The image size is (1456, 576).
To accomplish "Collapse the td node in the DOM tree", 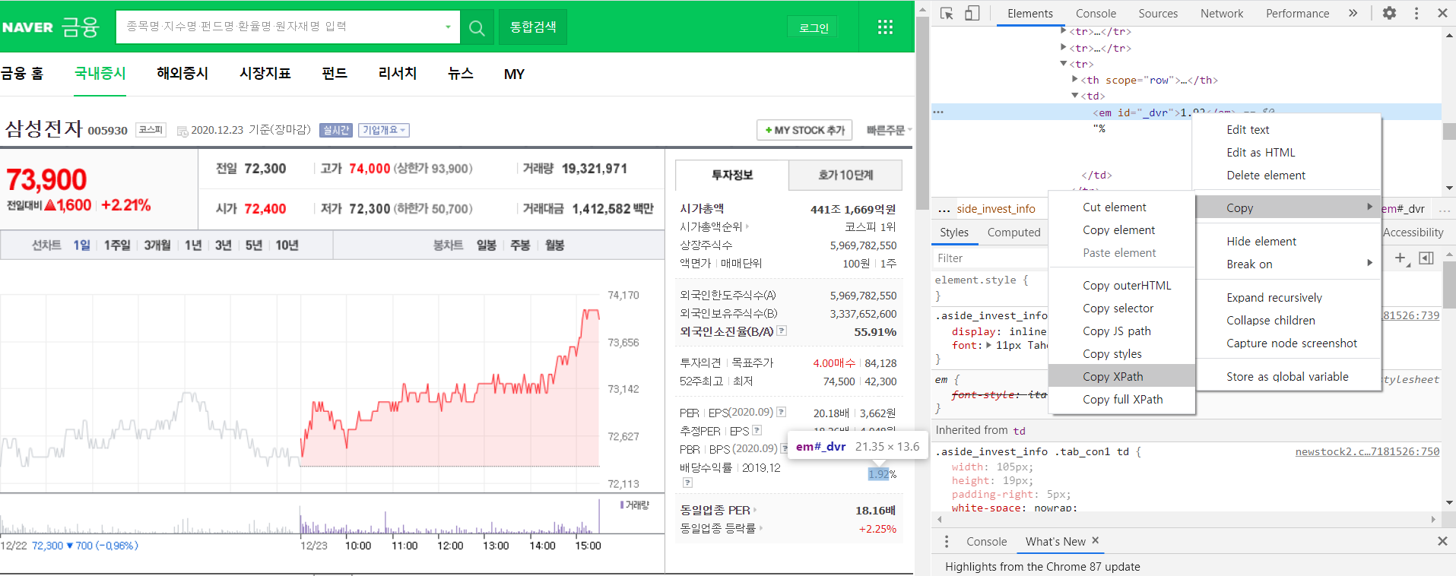I will (1075, 96).
